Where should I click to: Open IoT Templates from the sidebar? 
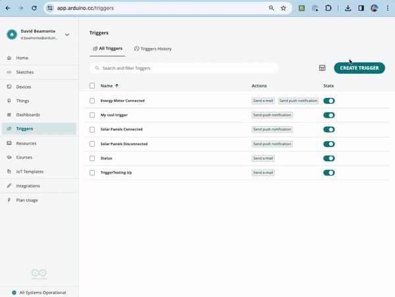coord(39,171)
